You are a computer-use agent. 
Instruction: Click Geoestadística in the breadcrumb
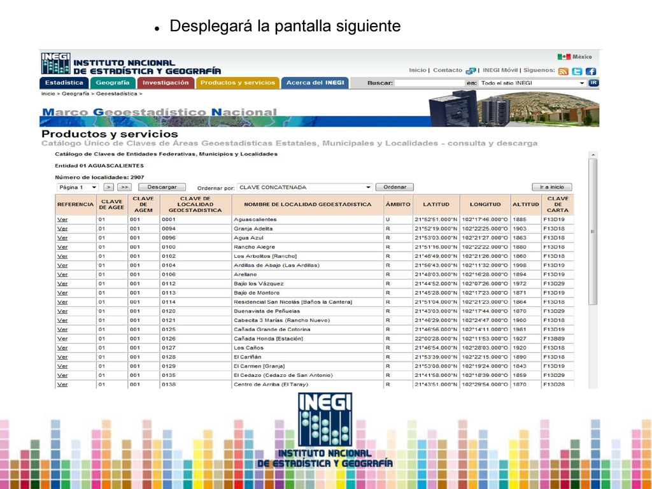[x=117, y=94]
